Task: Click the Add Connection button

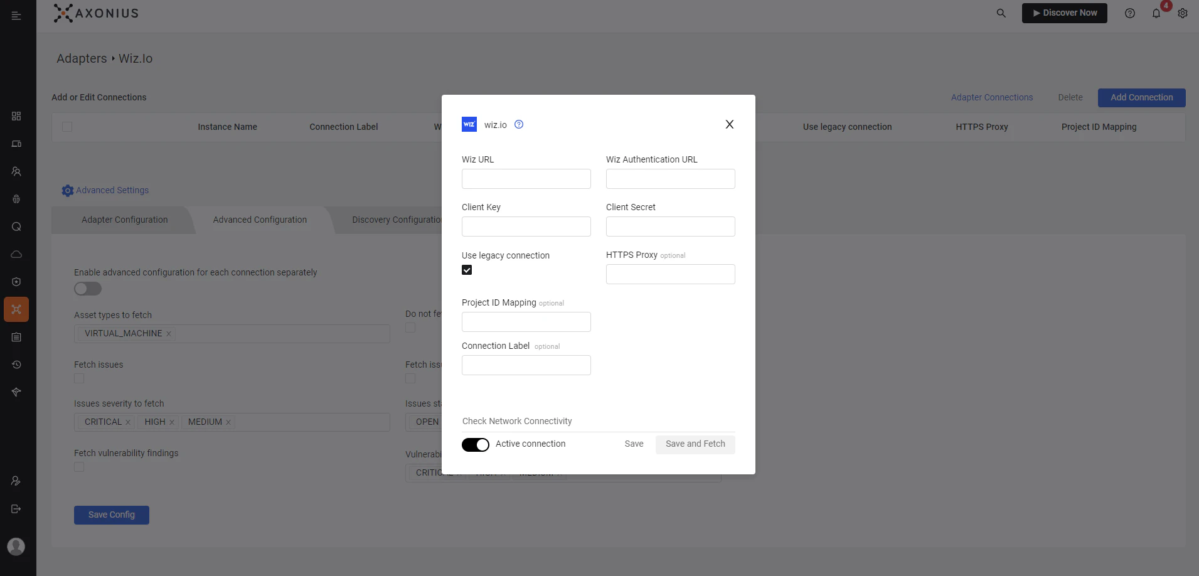Action: (x=1142, y=97)
